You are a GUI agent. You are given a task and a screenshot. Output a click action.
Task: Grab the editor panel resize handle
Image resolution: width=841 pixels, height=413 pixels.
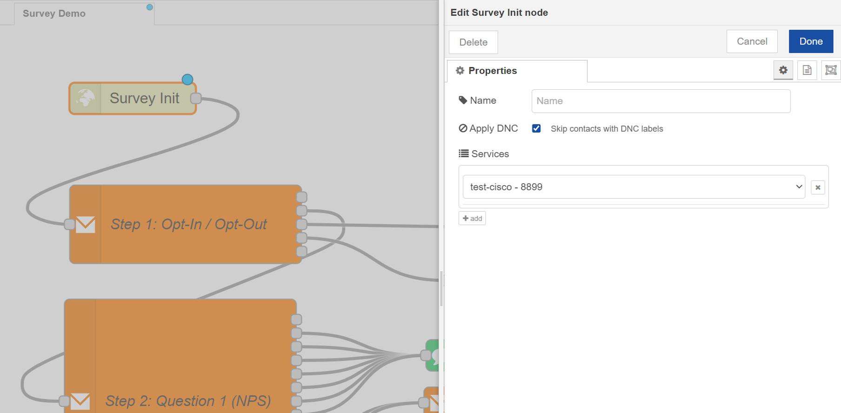point(441,288)
